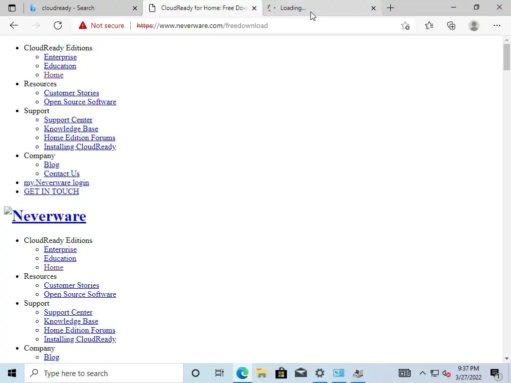Image resolution: width=511 pixels, height=383 pixels.
Task: Open News and interests taskbar icon
Action: [x=404, y=373]
